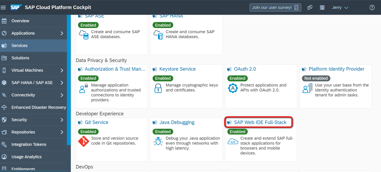Click the Join our user survey button
Image resolution: width=381 pixels, height=172 pixels.
tap(275, 7)
